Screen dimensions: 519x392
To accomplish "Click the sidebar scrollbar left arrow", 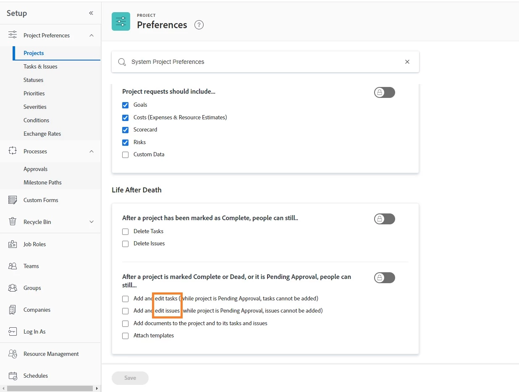I will pos(3,389).
